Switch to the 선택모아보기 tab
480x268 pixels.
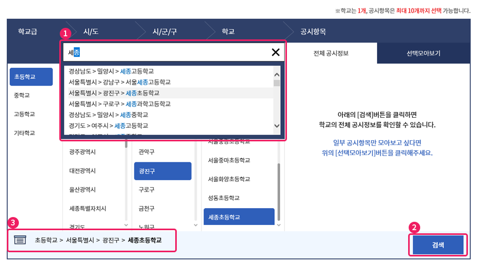coord(423,53)
